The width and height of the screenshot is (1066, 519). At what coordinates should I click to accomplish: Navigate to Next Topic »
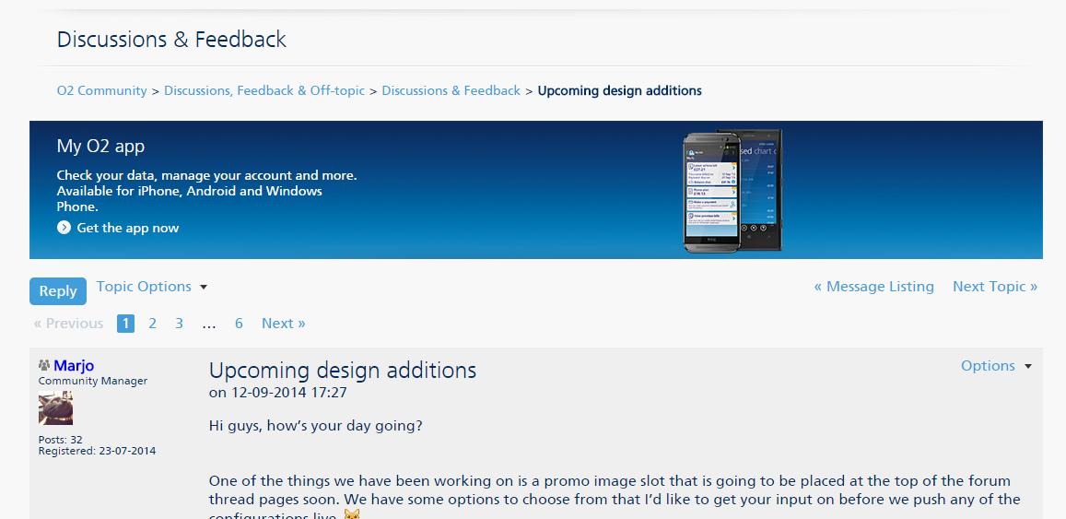[x=995, y=287]
